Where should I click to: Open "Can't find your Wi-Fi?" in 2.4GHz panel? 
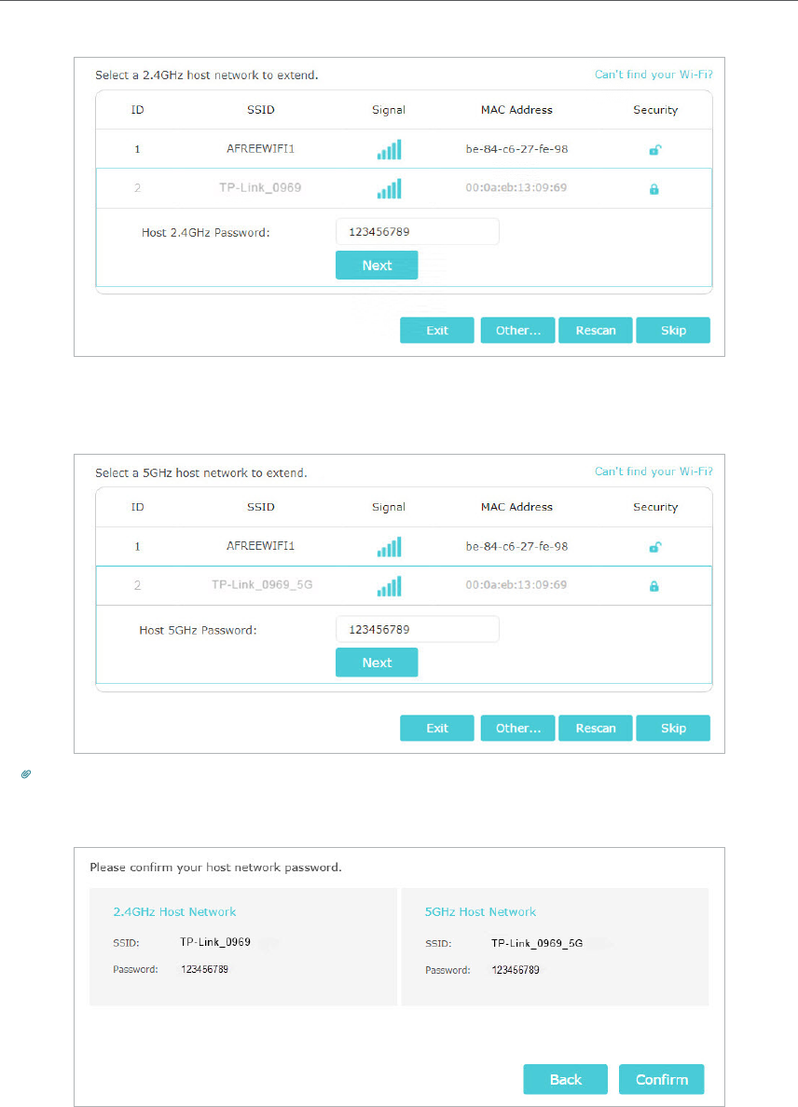pos(654,75)
